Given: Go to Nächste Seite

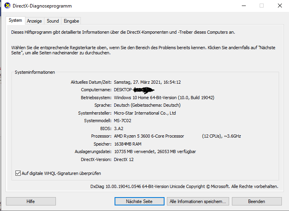Looking at the screenshot, I should point(139,201).
